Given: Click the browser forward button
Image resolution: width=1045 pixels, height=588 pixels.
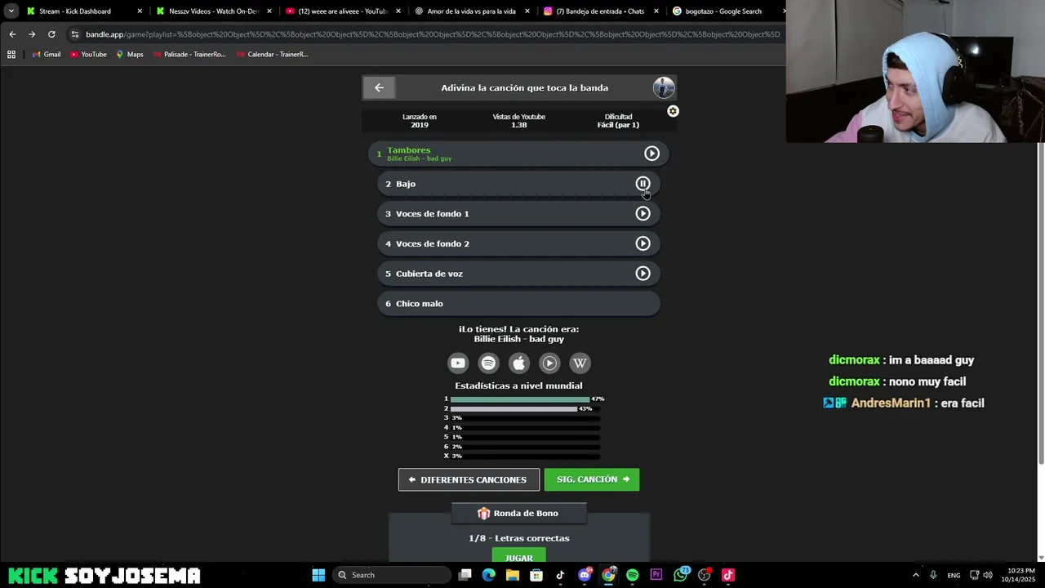Looking at the screenshot, I should pyautogui.click(x=32, y=34).
